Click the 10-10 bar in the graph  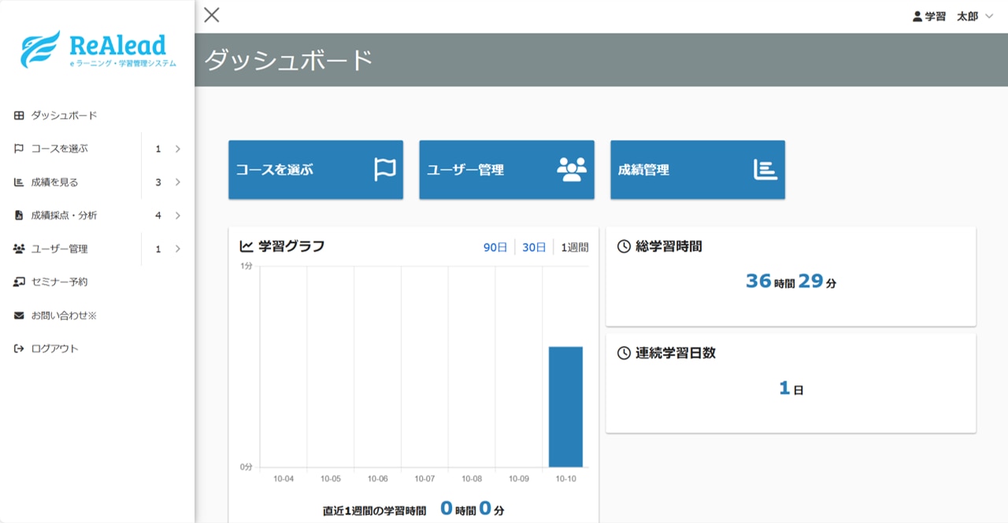(x=565, y=407)
